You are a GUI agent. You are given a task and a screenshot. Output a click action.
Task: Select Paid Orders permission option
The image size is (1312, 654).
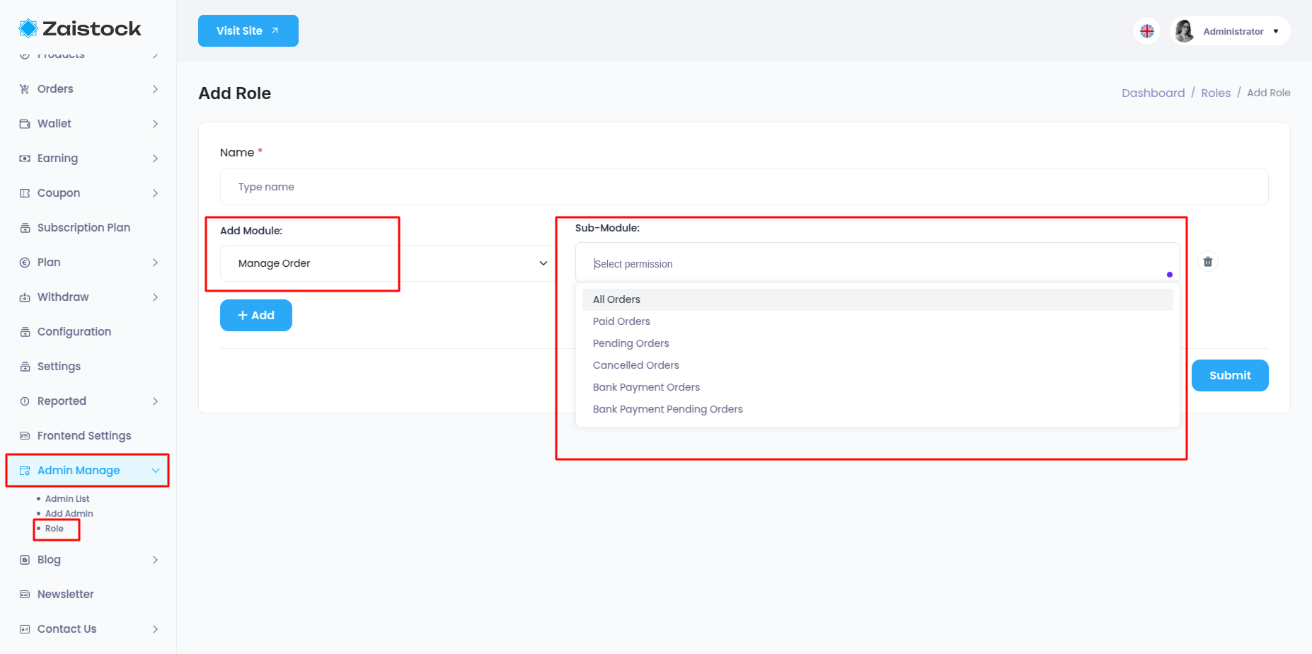[877, 321]
